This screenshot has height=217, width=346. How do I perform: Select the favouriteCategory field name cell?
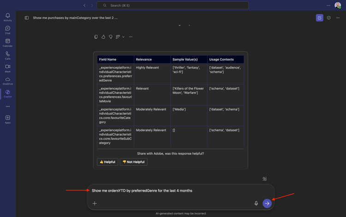point(115,115)
